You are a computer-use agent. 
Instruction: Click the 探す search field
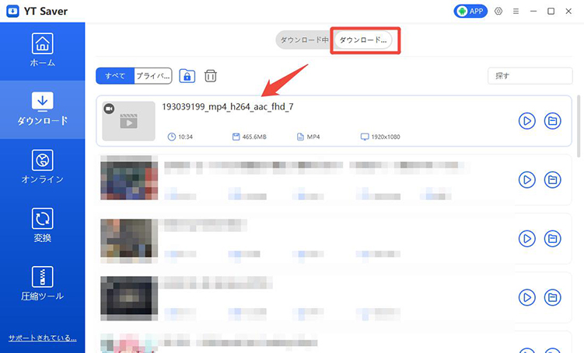tap(530, 76)
